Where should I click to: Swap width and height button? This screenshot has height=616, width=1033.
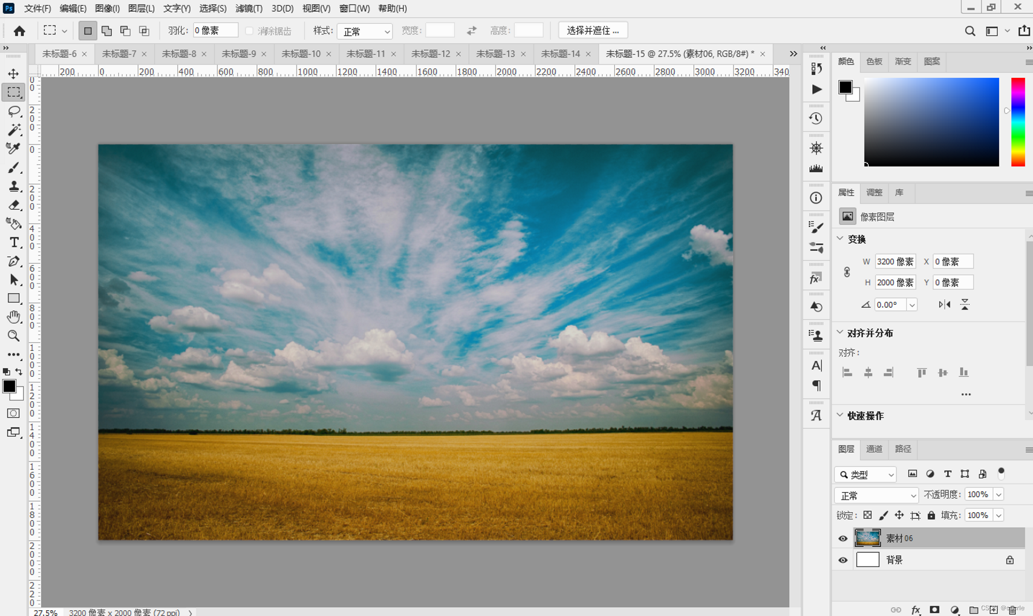(472, 31)
